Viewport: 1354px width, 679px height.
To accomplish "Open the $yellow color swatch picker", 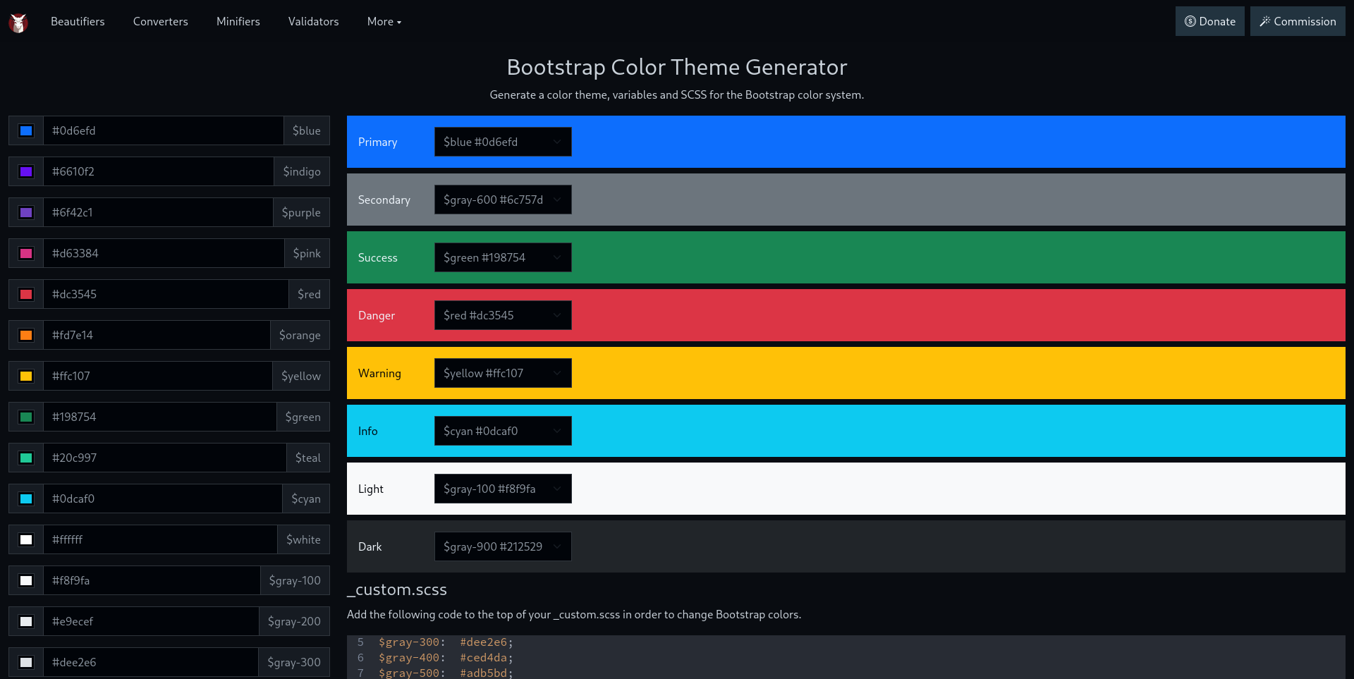I will tap(26, 376).
